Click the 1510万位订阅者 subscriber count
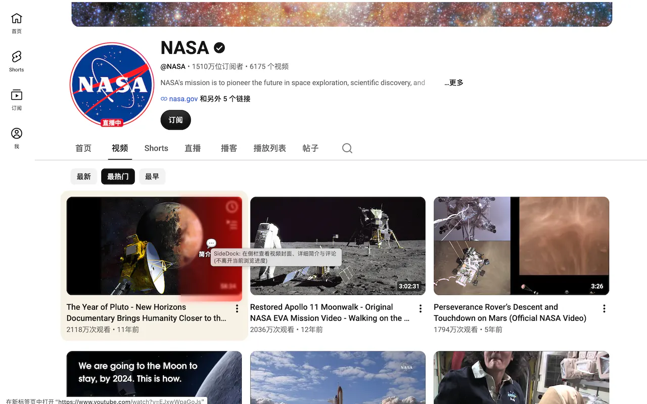This screenshot has width=647, height=404. tap(217, 67)
